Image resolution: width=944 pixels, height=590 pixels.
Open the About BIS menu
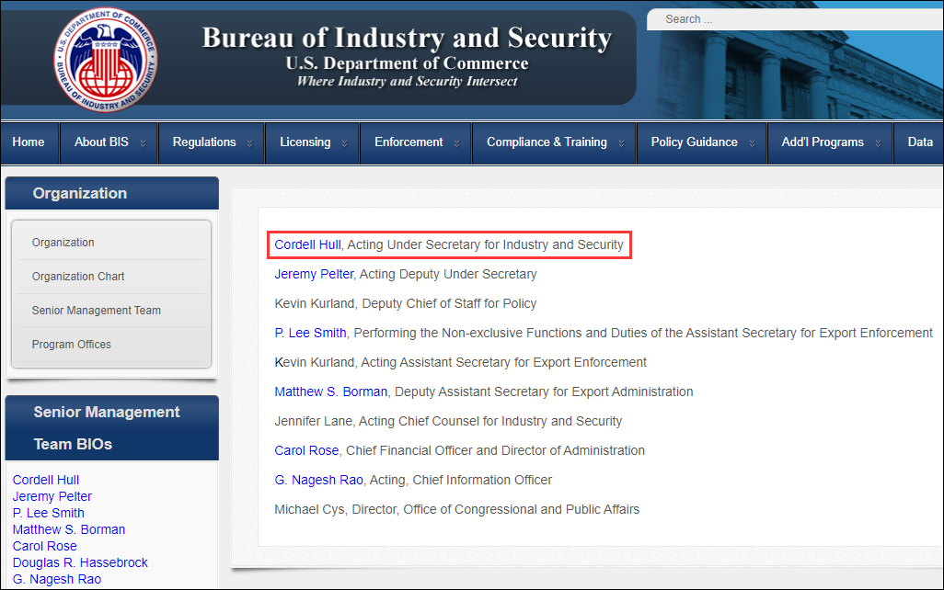pyautogui.click(x=101, y=142)
